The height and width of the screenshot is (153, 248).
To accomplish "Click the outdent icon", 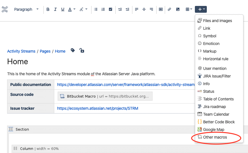I will (120, 9).
